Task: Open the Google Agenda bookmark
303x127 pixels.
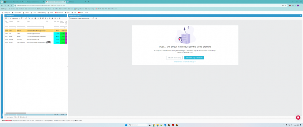Action: (79, 9)
